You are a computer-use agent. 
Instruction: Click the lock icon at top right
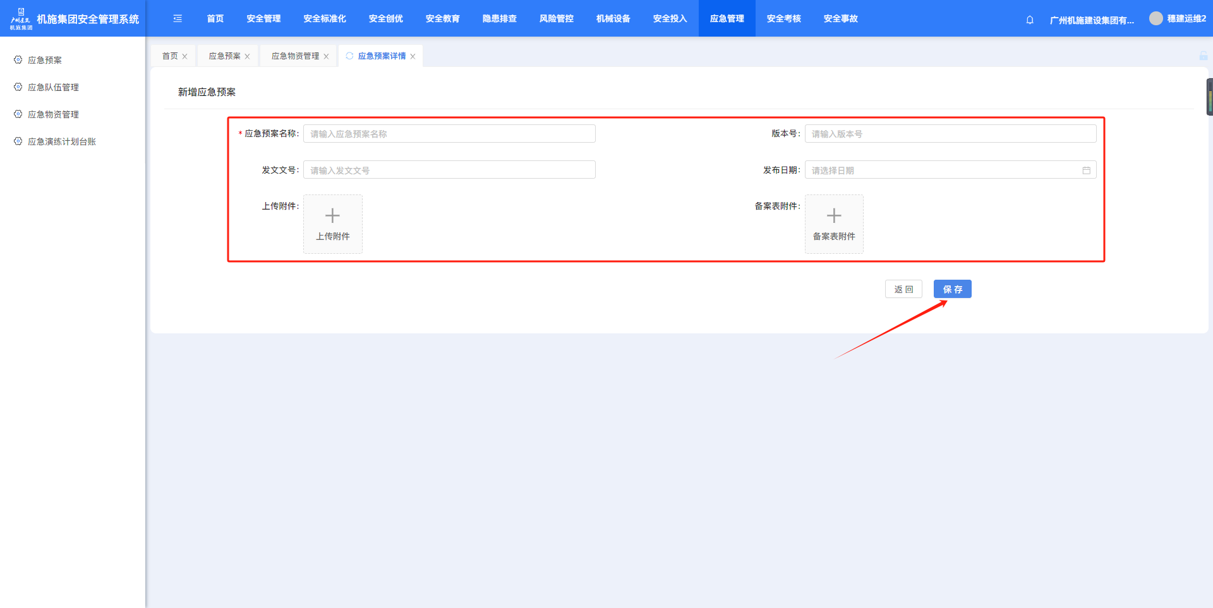point(1203,56)
